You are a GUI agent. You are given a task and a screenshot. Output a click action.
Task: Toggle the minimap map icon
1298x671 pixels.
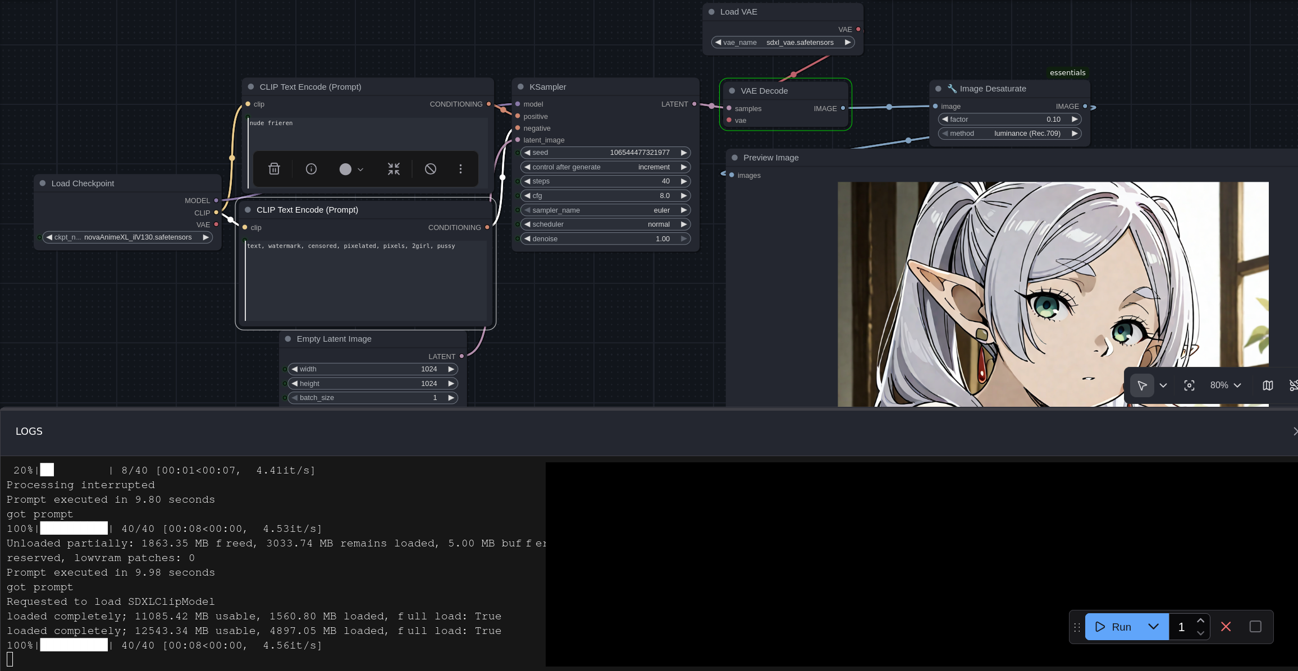1268,385
